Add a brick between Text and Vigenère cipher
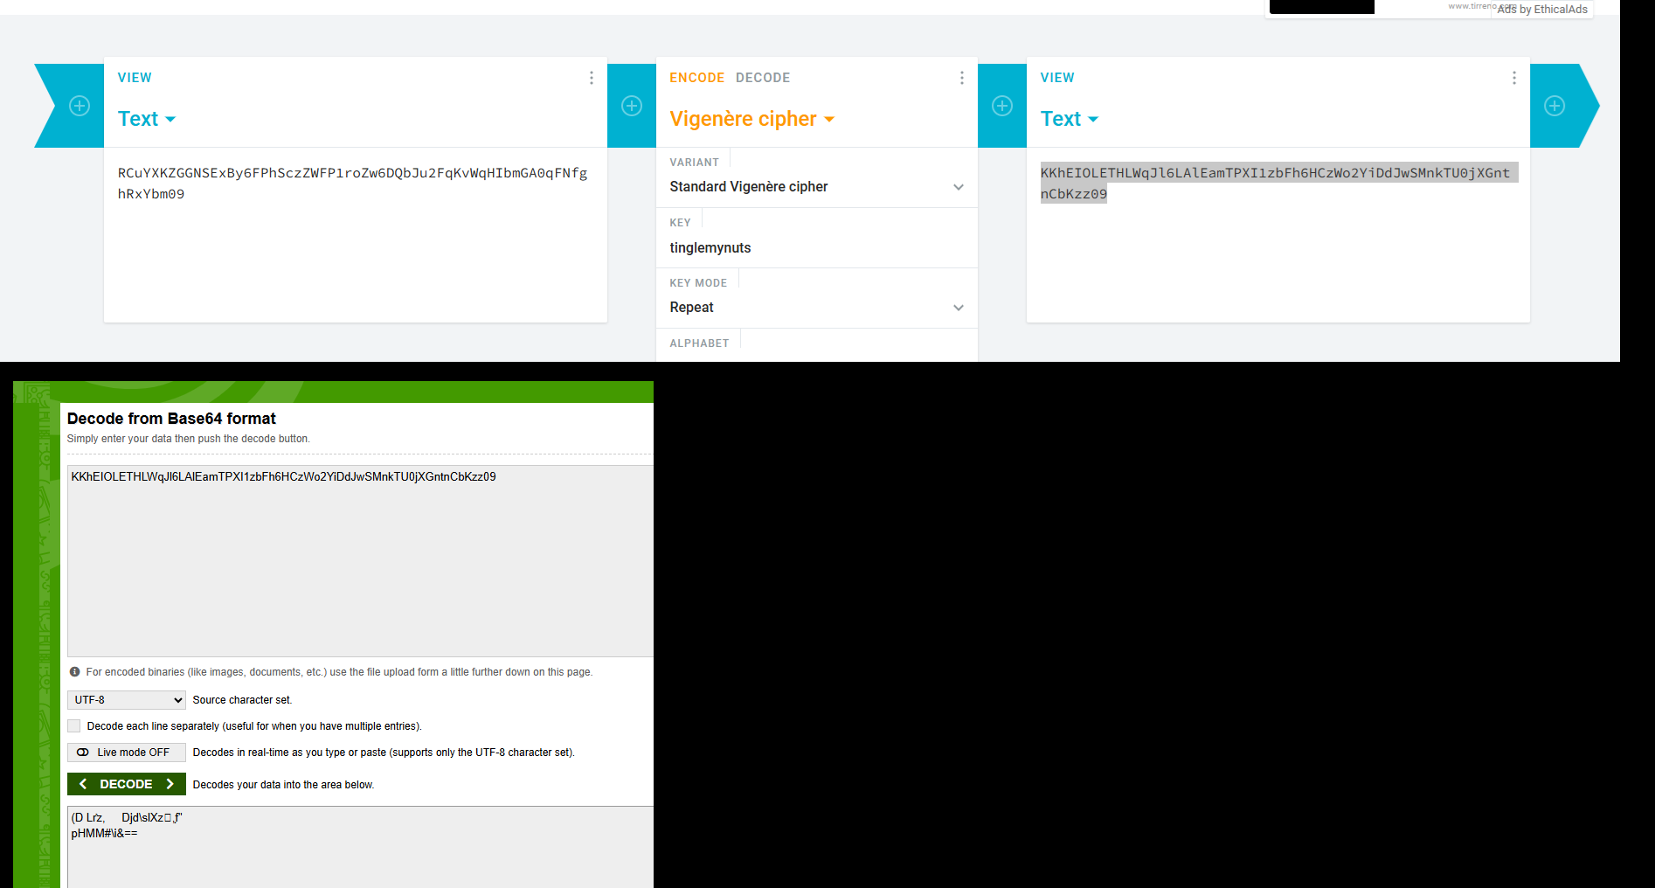Screen dimensions: 1655x888 (x=632, y=106)
